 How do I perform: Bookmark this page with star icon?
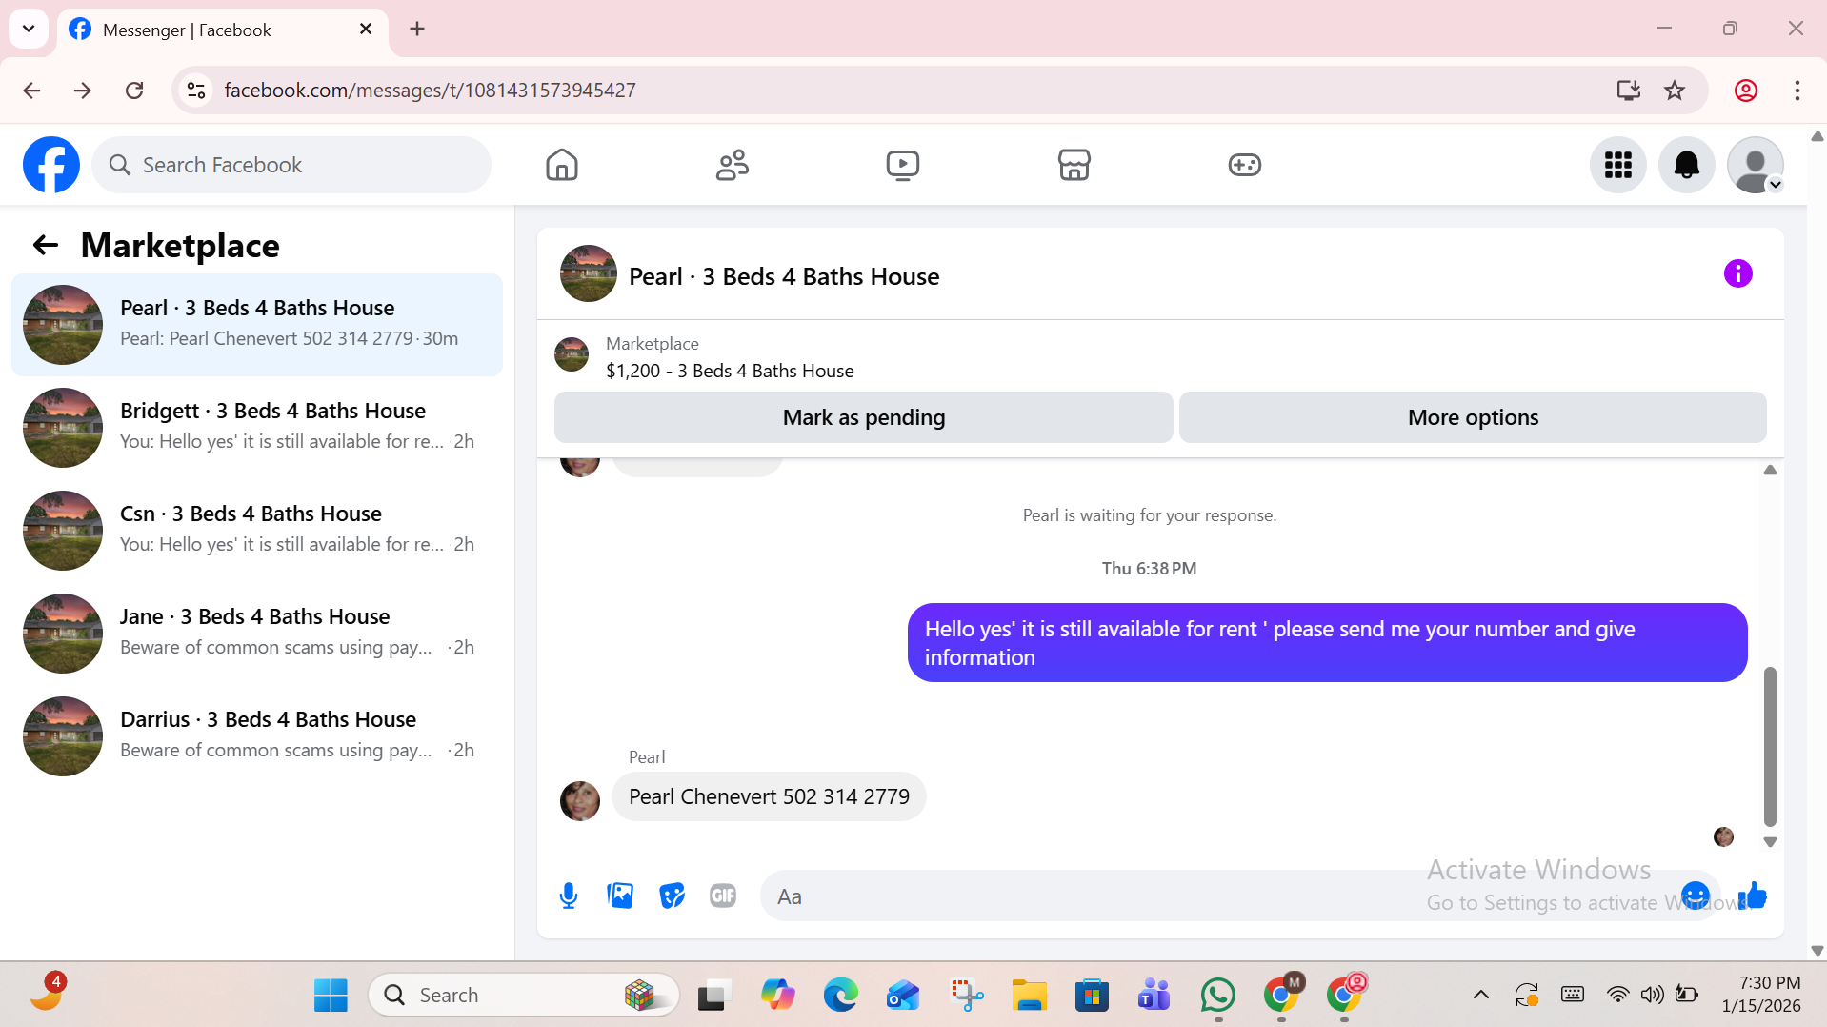coord(1675,91)
